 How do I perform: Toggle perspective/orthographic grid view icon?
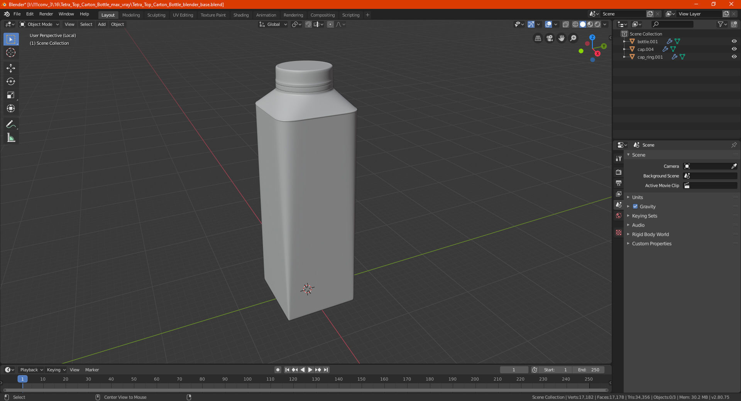pyautogui.click(x=538, y=38)
